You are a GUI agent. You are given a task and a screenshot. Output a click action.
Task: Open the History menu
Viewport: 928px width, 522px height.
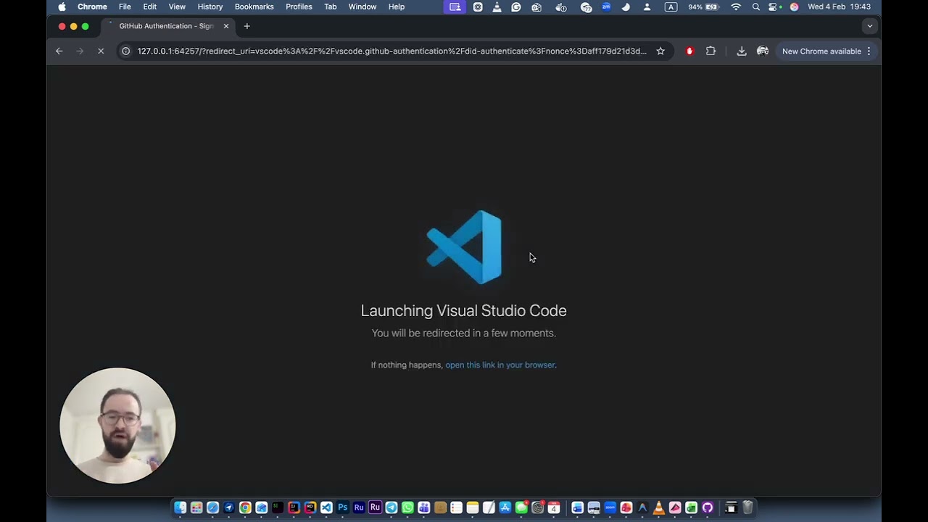pyautogui.click(x=210, y=7)
